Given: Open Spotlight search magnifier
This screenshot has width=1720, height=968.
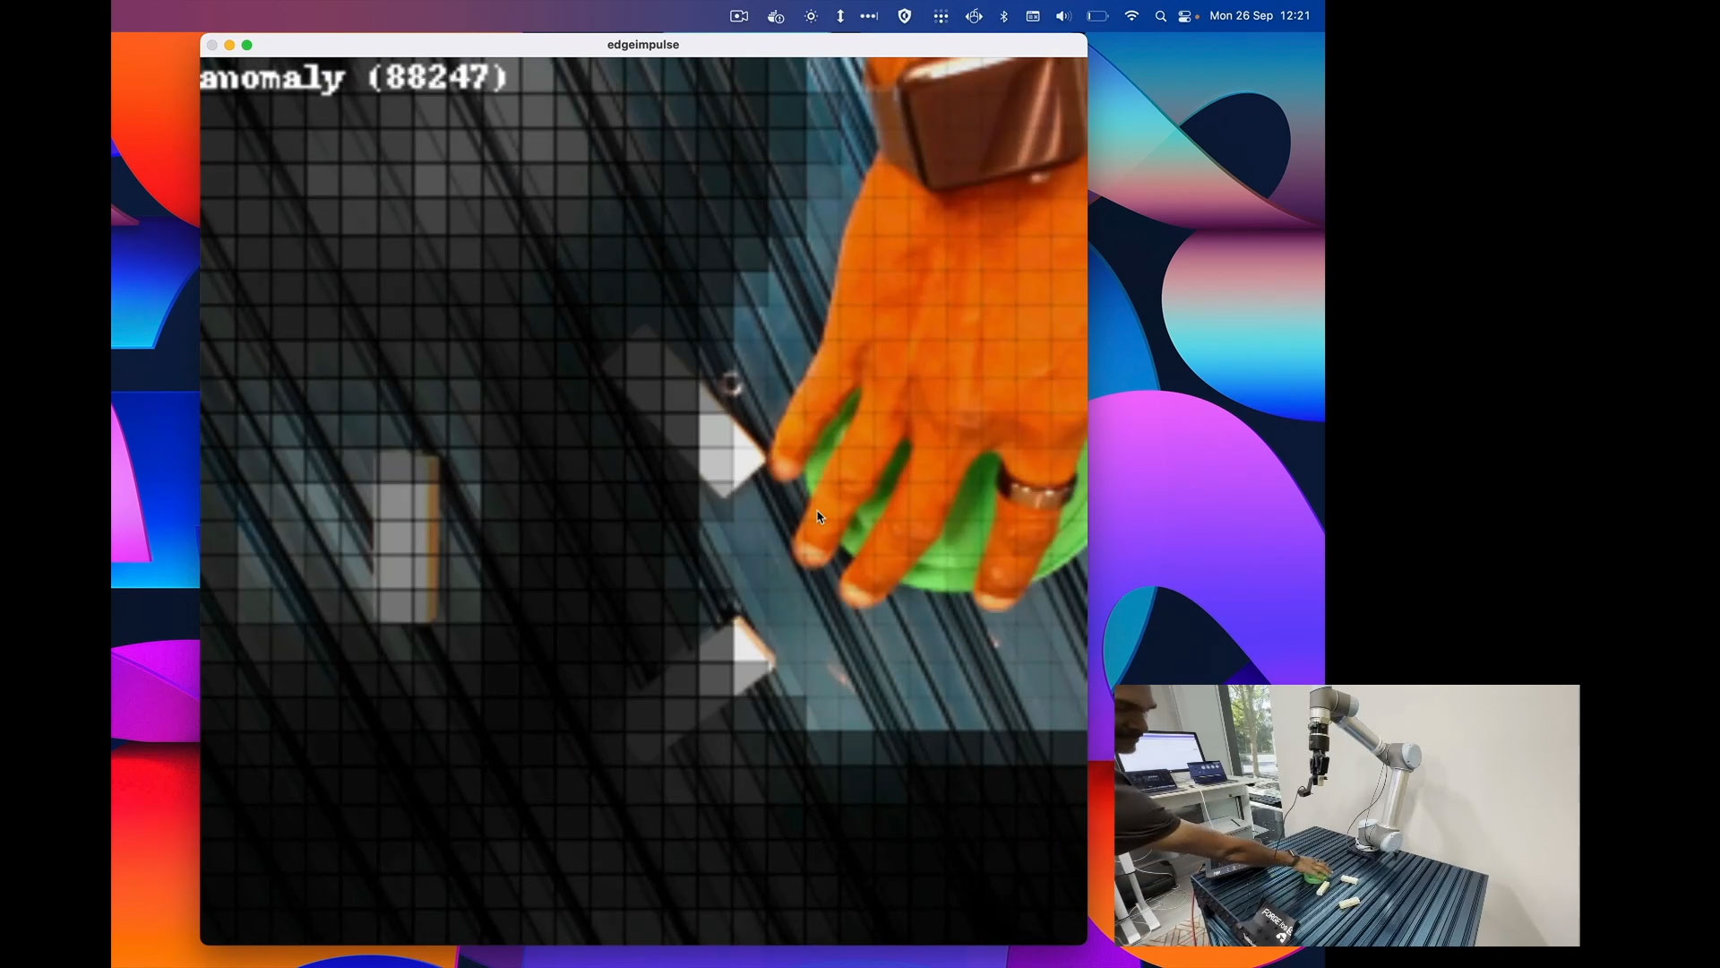Looking at the screenshot, I should (1161, 16).
